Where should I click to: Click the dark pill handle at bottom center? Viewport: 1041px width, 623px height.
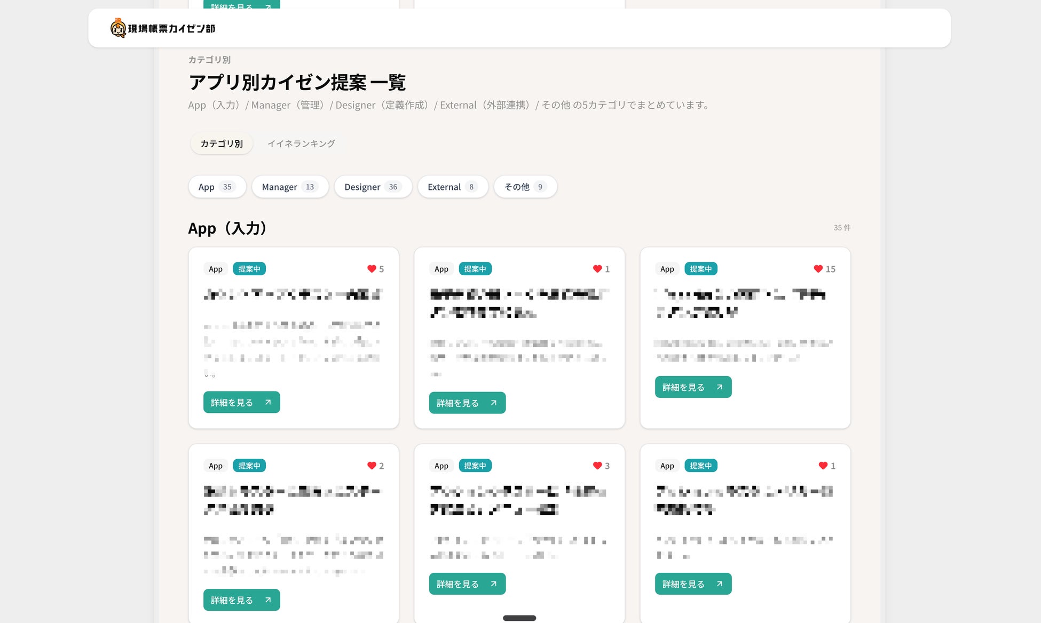pyautogui.click(x=519, y=618)
